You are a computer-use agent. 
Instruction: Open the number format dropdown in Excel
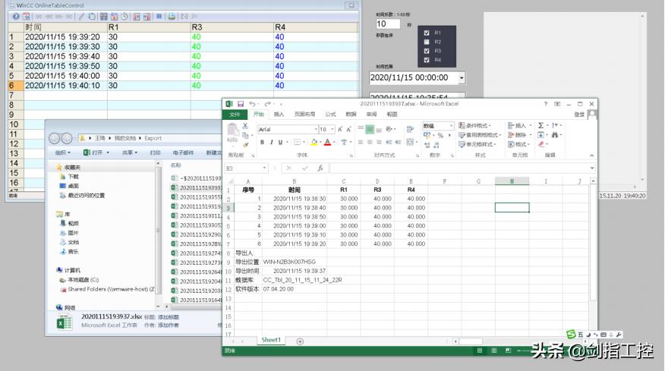(451, 125)
